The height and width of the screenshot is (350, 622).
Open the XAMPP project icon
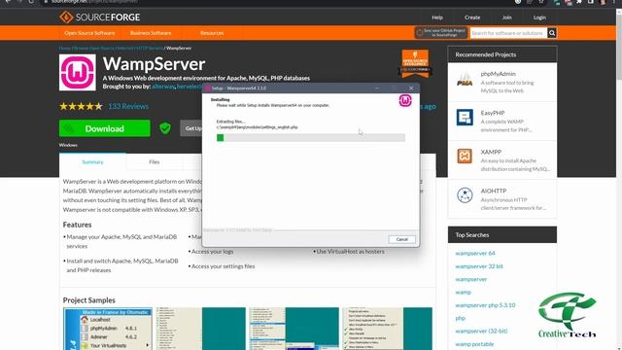pyautogui.click(x=465, y=157)
